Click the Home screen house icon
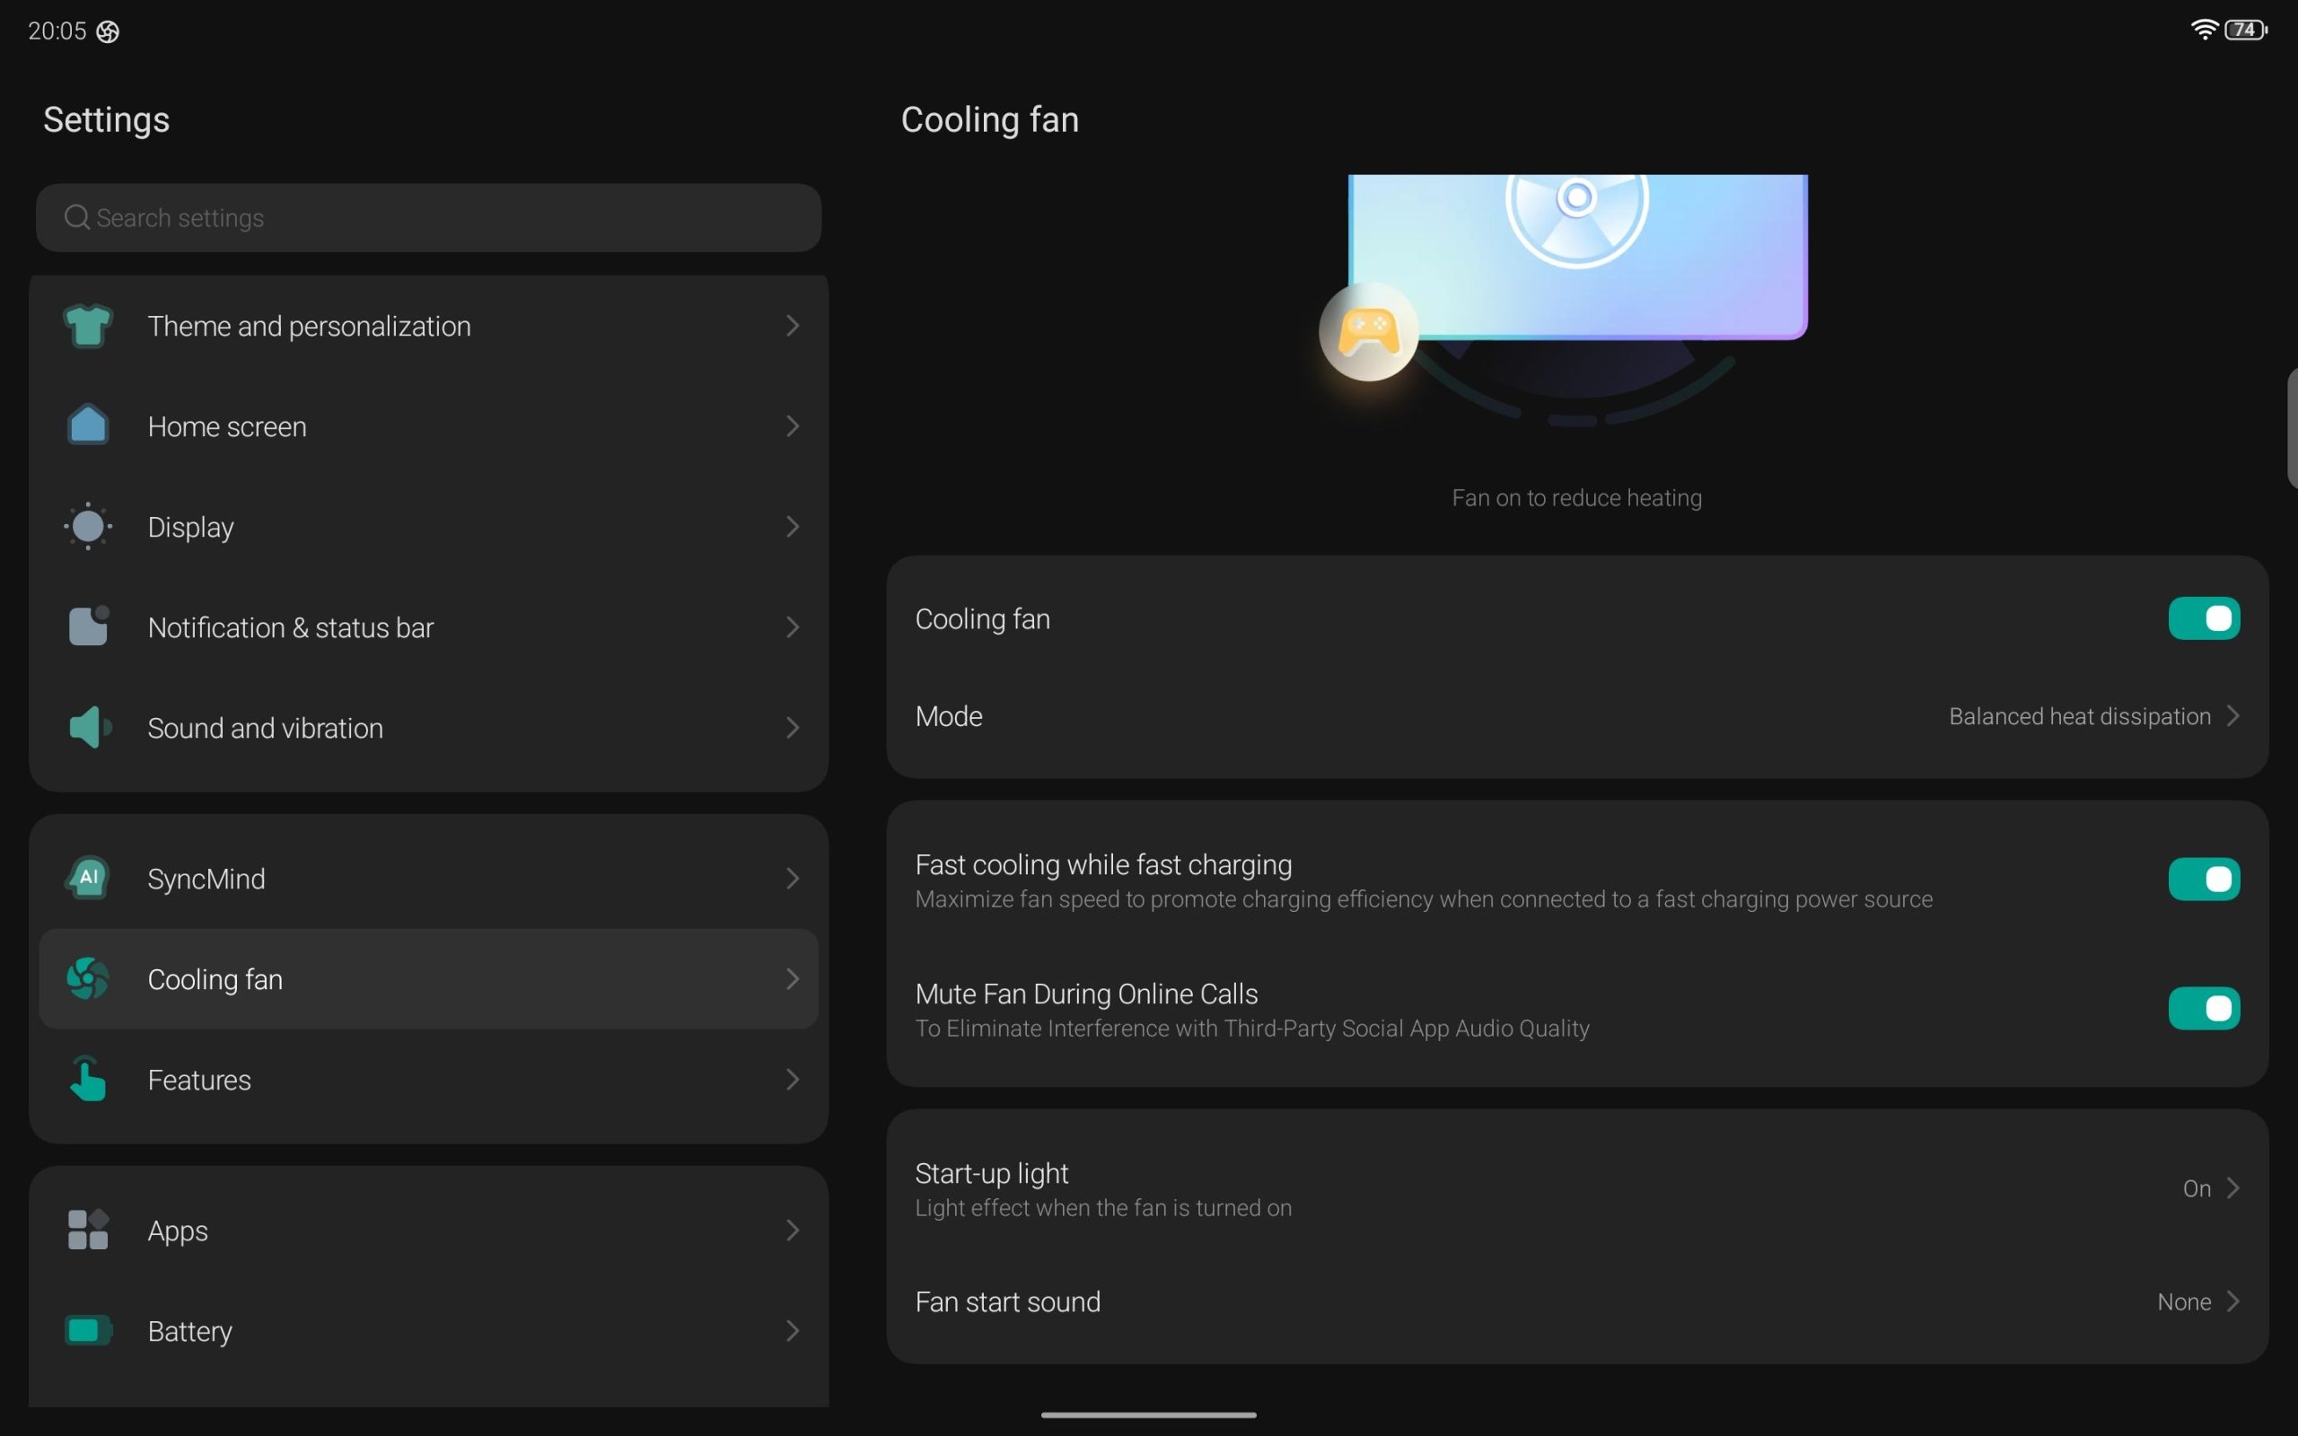Viewport: 2298px width, 1436px height. [x=87, y=425]
